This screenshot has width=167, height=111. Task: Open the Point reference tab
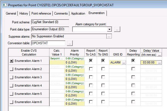coord(41,13)
